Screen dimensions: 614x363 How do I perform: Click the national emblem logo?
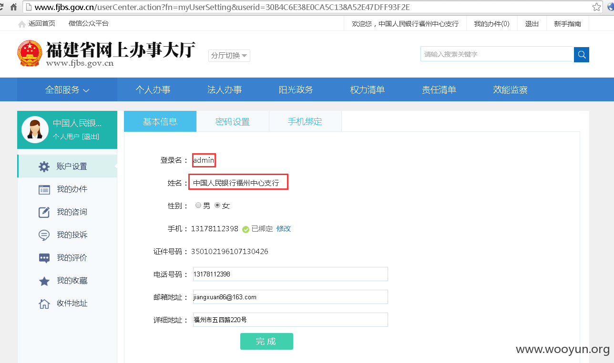tap(30, 53)
